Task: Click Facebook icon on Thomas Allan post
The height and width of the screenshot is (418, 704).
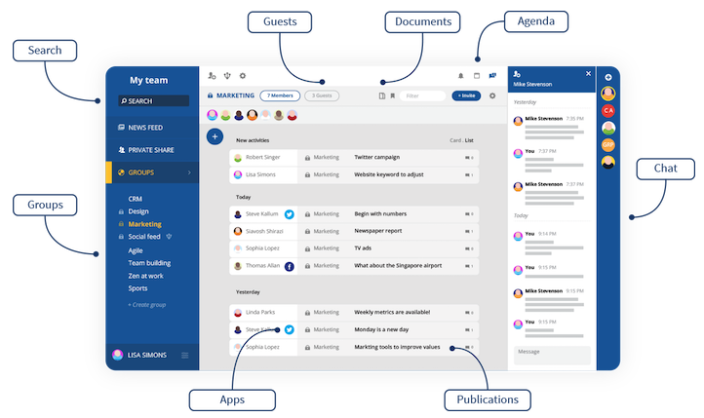Action: [290, 267]
